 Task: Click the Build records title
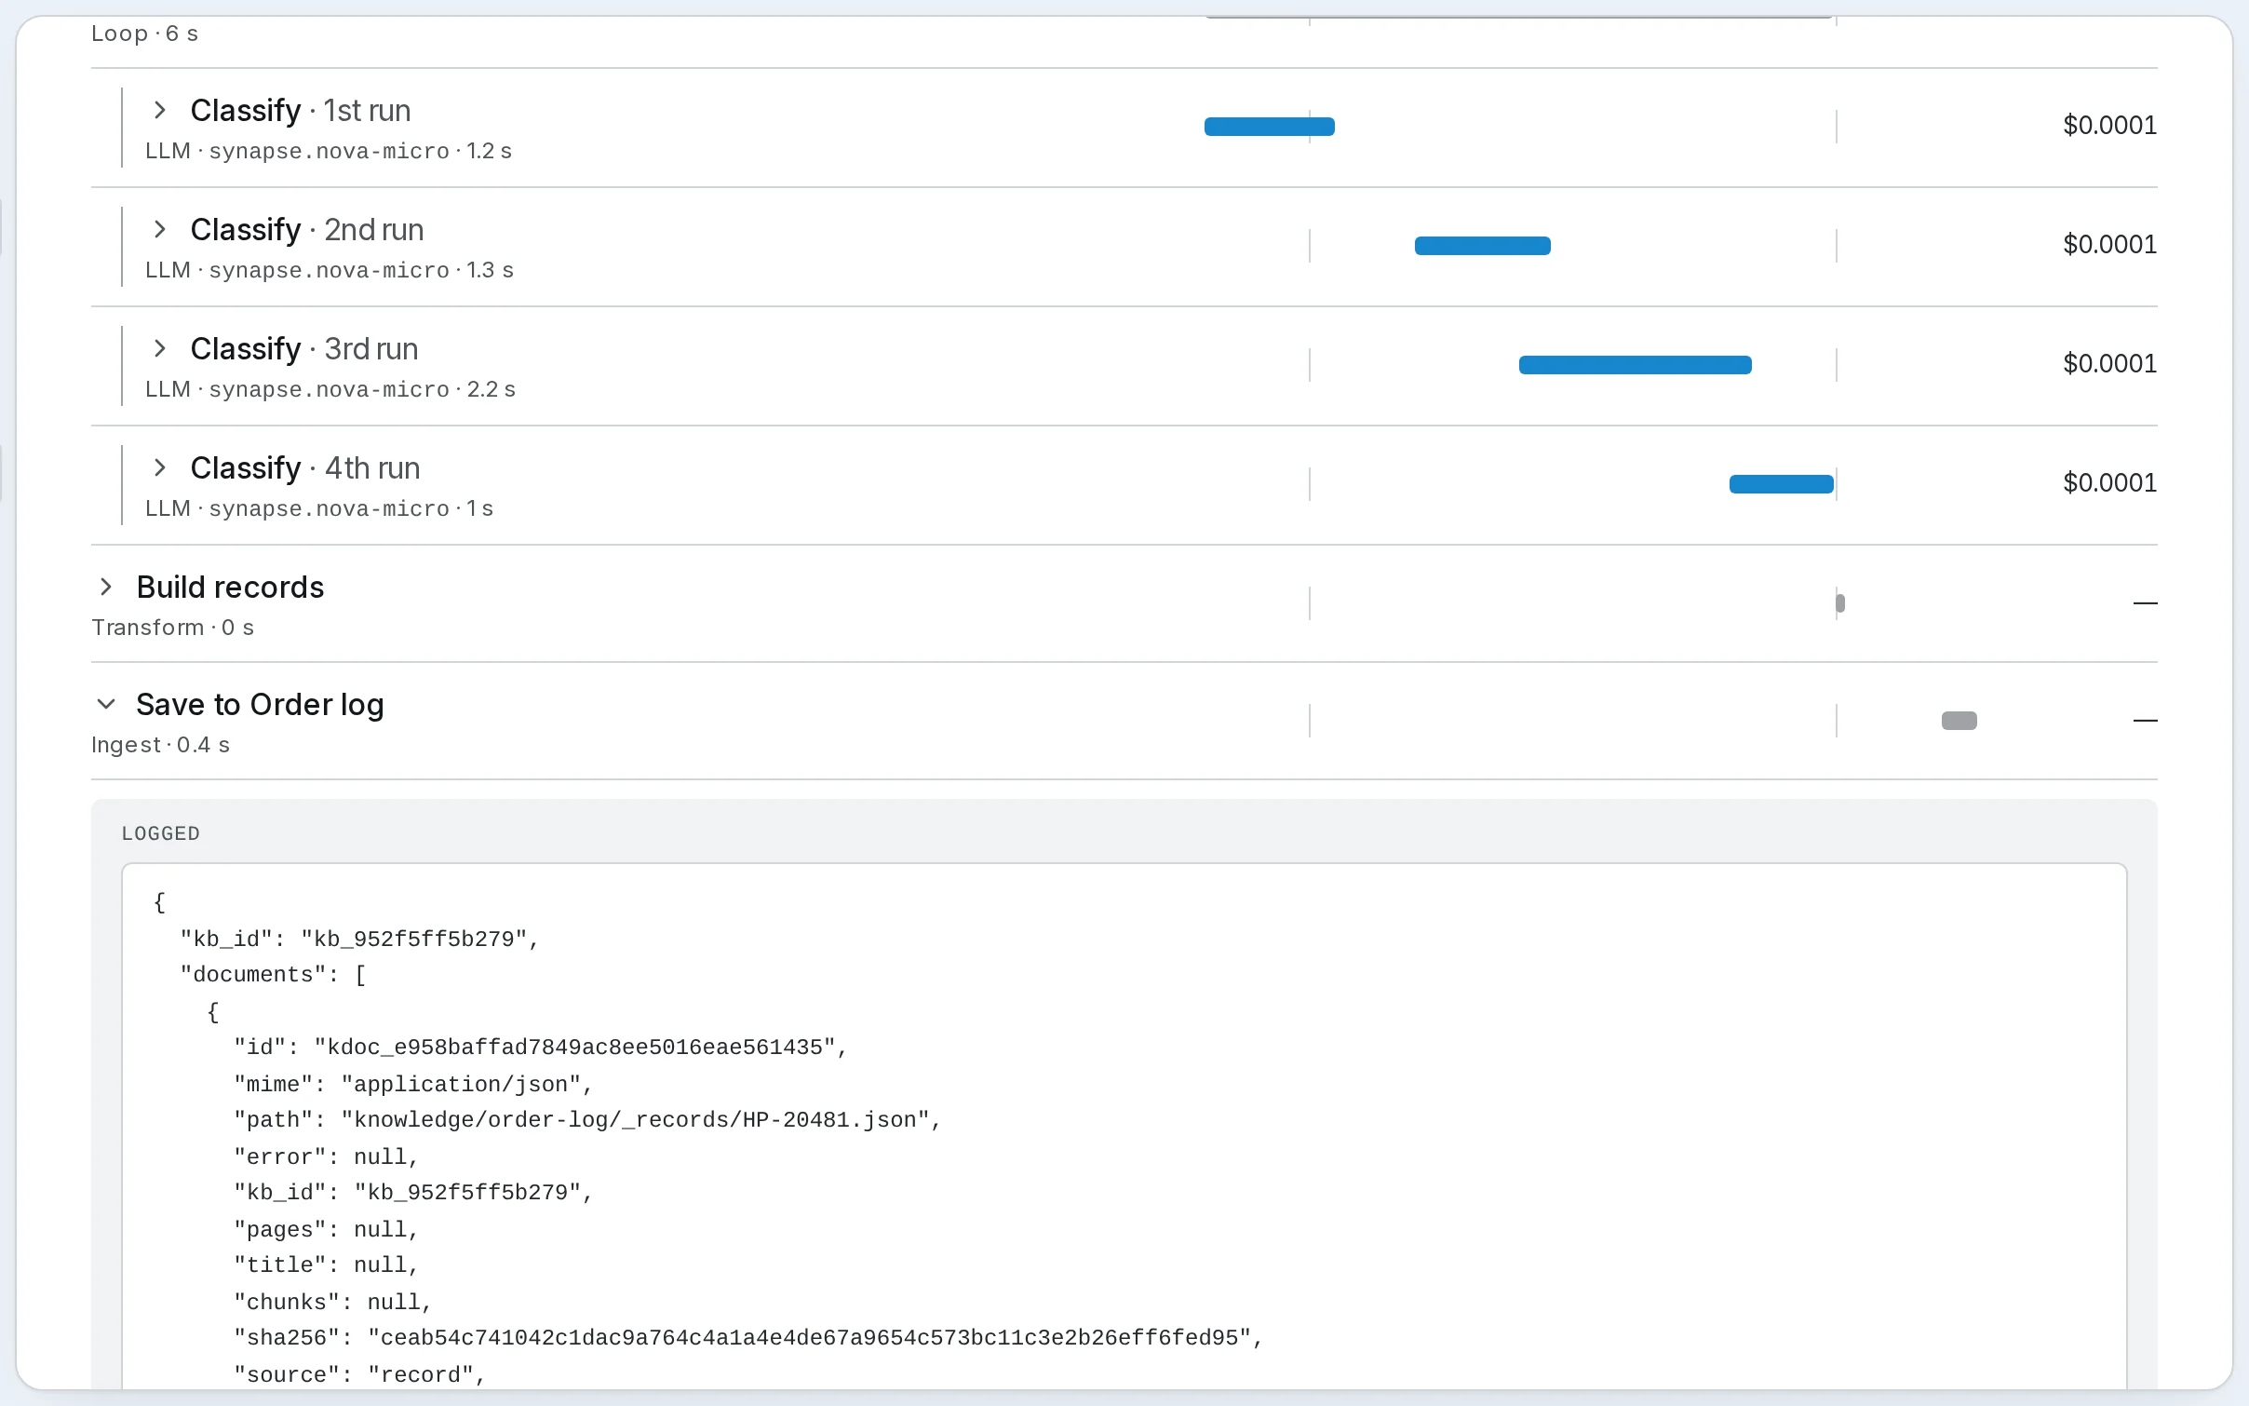tap(230, 588)
